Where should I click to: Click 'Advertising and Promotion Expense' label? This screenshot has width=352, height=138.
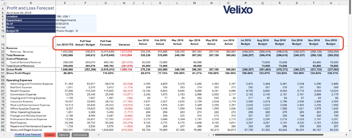pyautogui.click(x=31, y=83)
